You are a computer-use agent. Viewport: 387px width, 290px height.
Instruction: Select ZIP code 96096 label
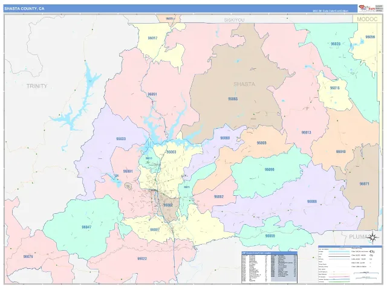[270, 169]
